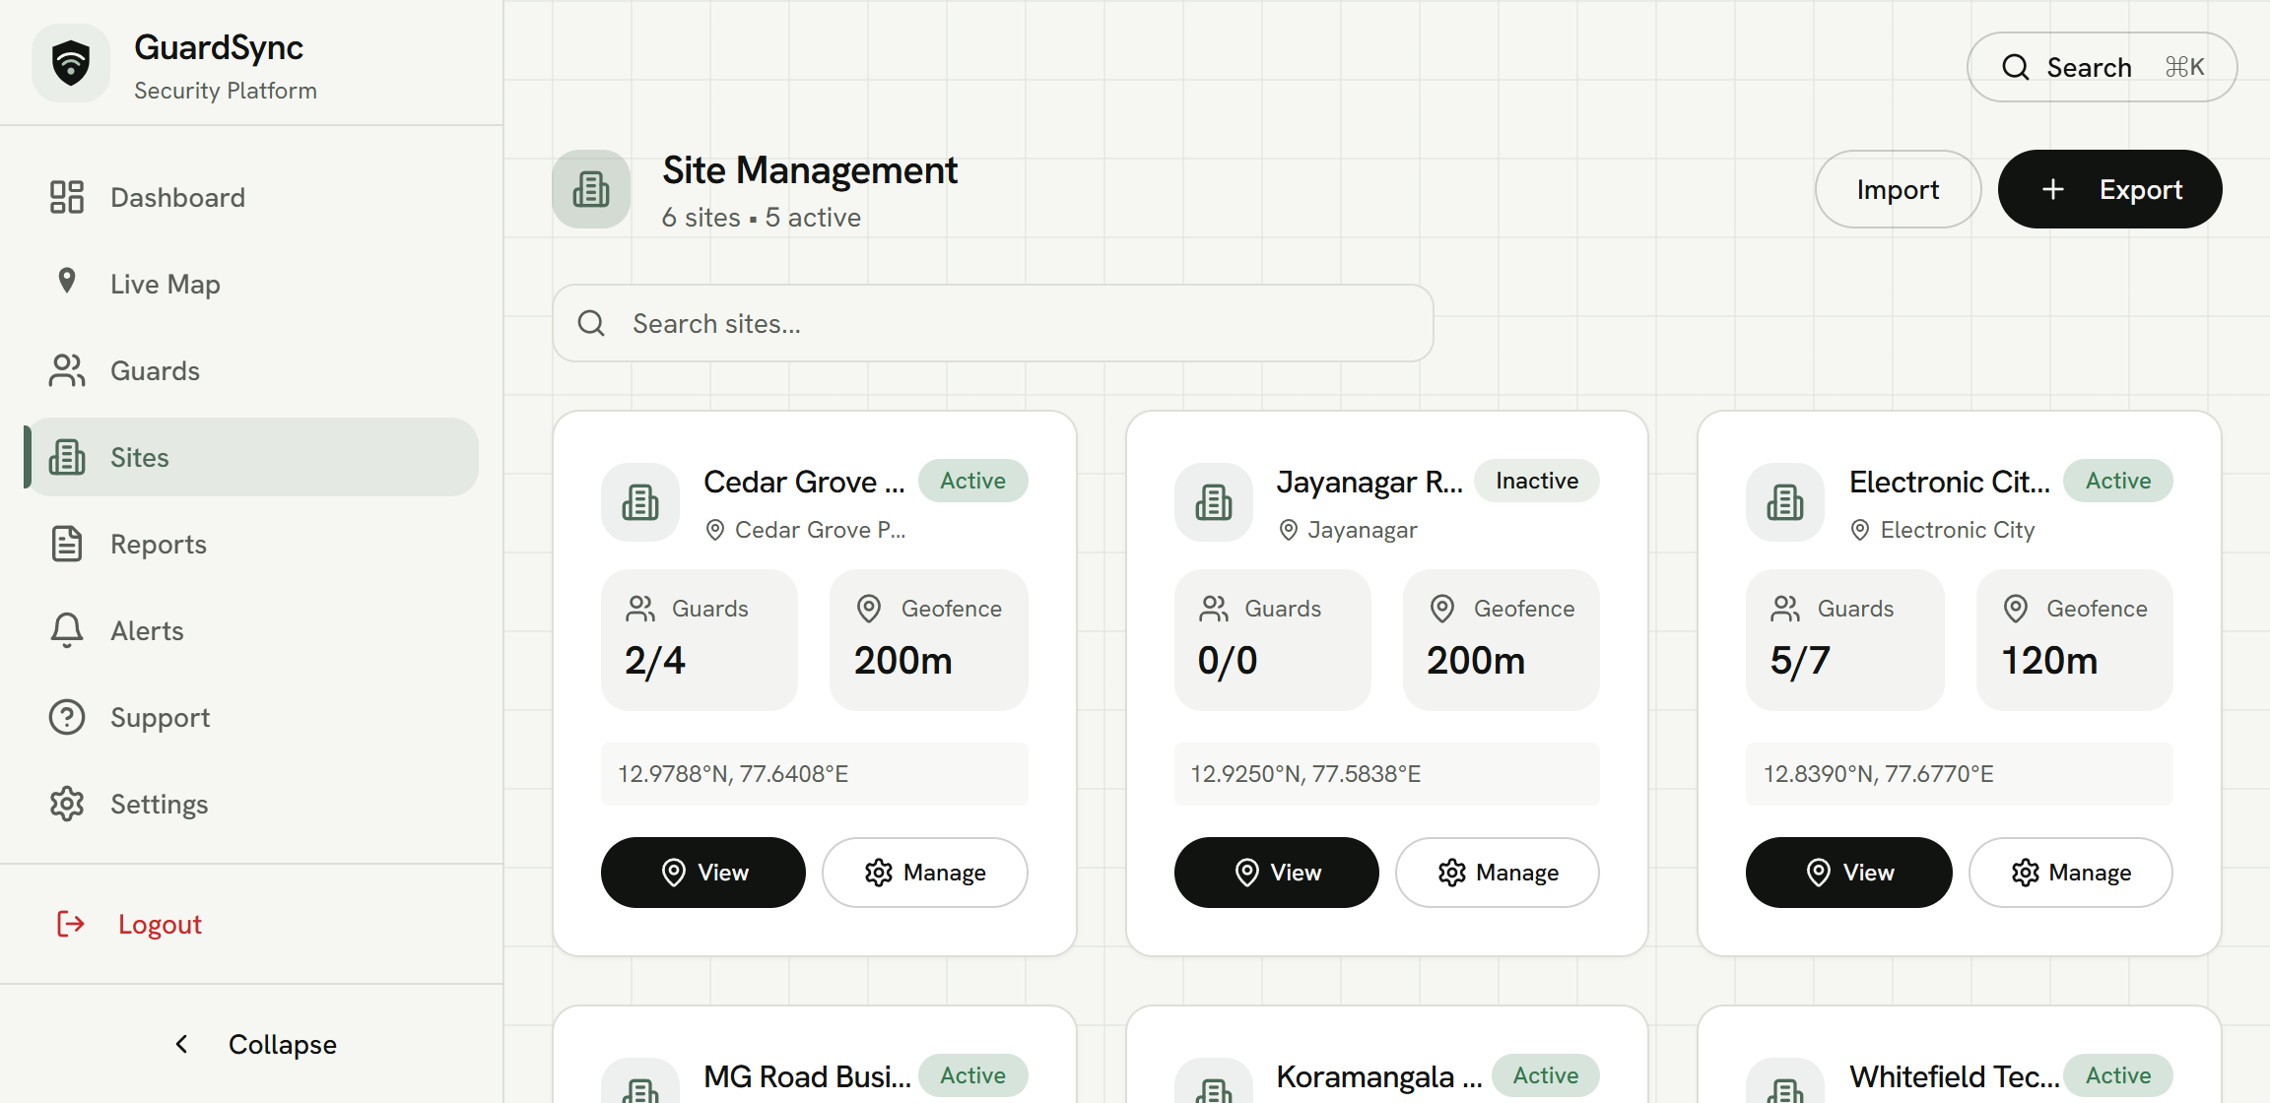Viewport: 2270px width, 1103px height.
Task: Click the guards people icon in Jayanagar card
Action: (1214, 609)
